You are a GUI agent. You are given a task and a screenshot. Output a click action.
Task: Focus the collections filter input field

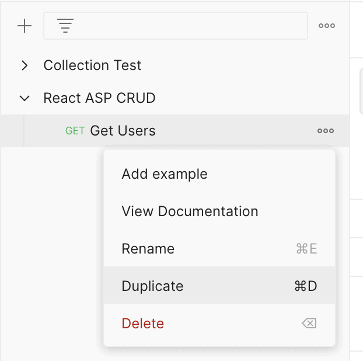(x=176, y=26)
